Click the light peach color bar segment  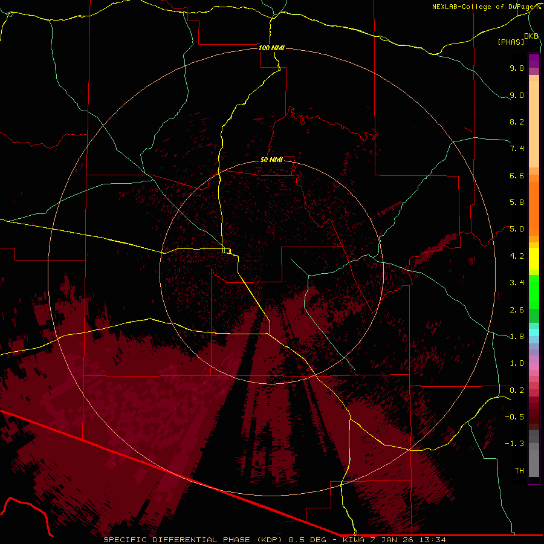tap(534, 124)
